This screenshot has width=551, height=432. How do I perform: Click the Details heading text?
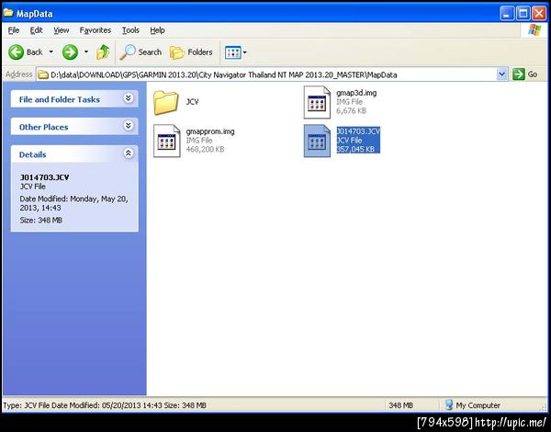click(33, 154)
